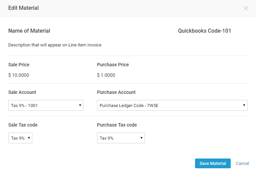The width and height of the screenshot is (256, 175).
Task: Select the $ 10.0000 sale price value
Action: (x=19, y=75)
